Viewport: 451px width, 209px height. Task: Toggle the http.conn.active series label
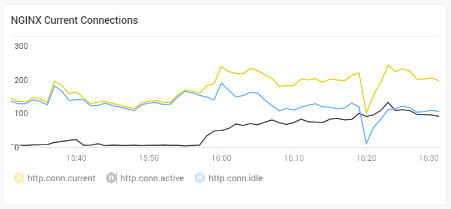tap(152, 178)
